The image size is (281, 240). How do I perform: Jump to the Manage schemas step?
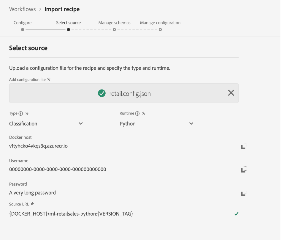(x=114, y=23)
